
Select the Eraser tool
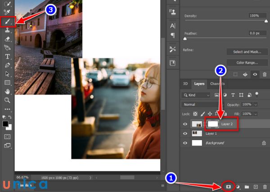(7, 39)
